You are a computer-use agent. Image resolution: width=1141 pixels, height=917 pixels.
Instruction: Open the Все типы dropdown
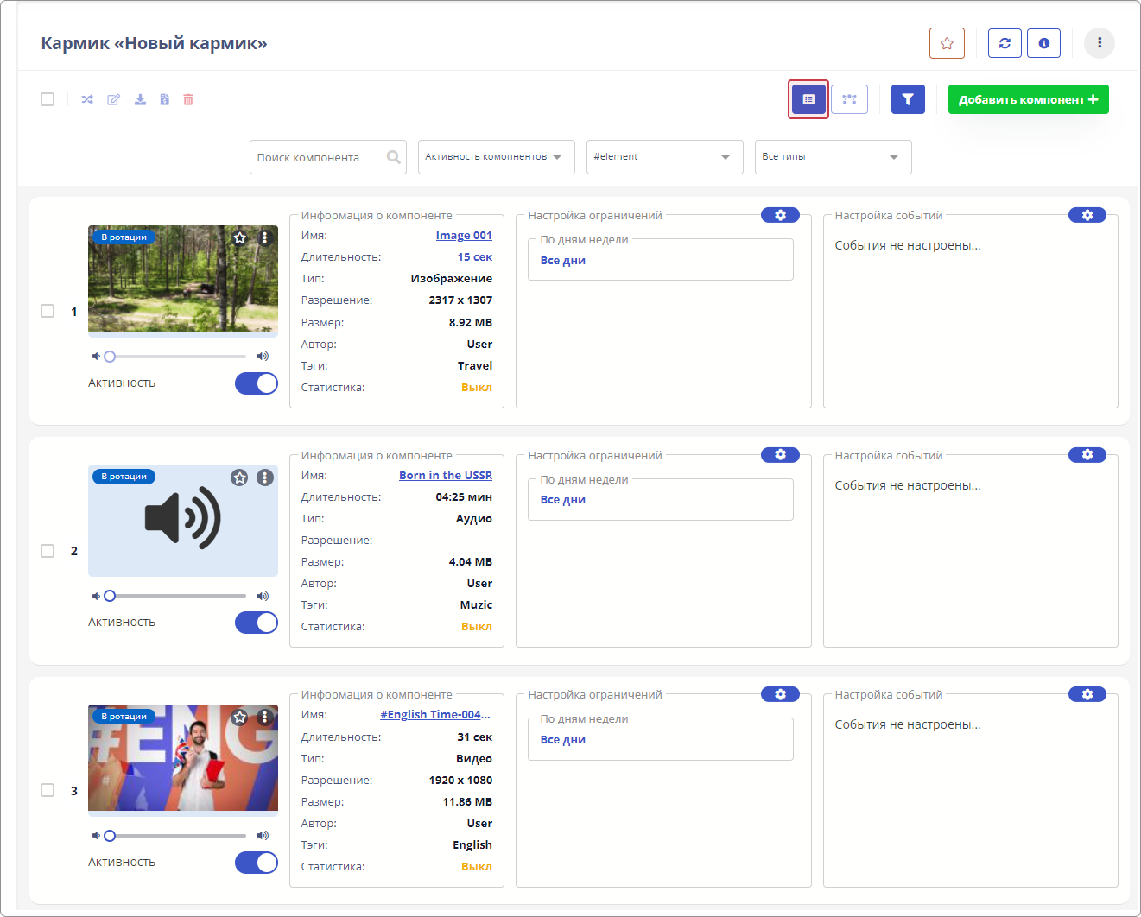(x=833, y=157)
